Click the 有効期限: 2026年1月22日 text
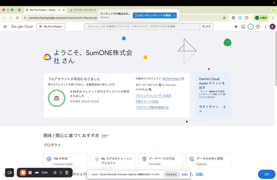The height and width of the screenshot is (180, 277). coord(84,101)
